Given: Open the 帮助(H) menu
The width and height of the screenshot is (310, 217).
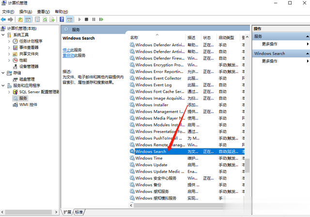Looking at the screenshot, I should click(62, 12).
